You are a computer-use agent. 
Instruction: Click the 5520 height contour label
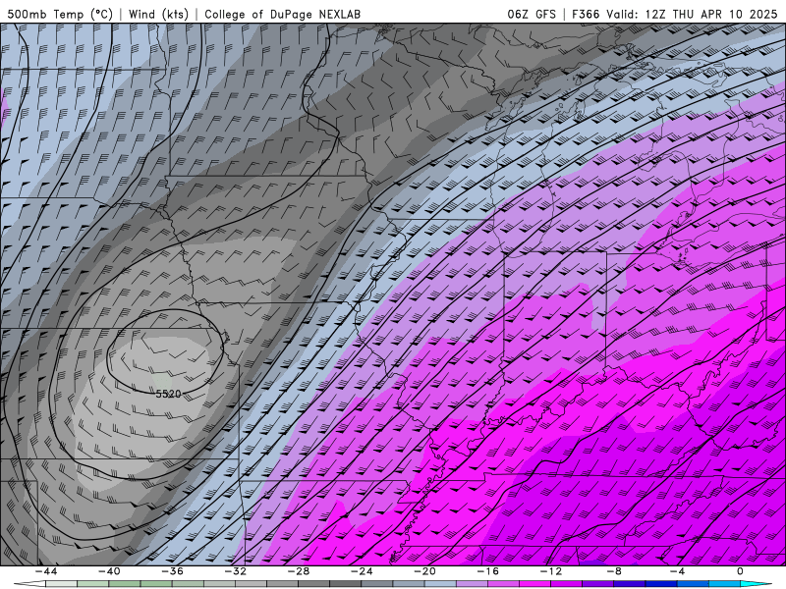168,395
